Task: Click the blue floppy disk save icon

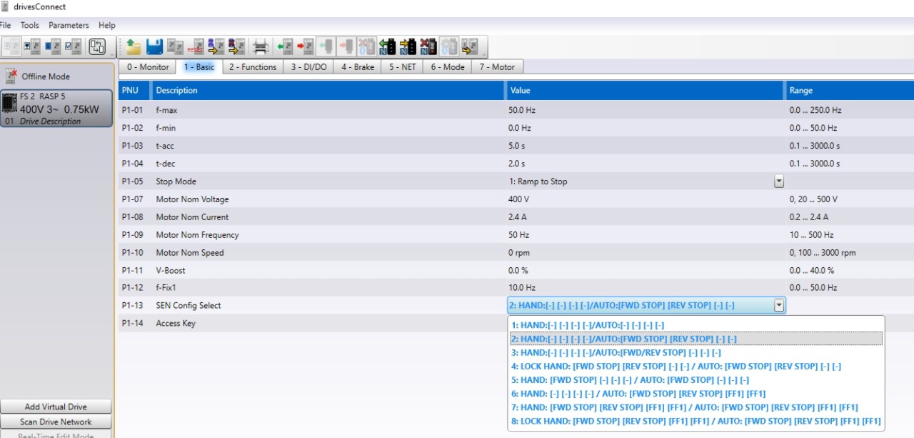Action: coord(154,47)
